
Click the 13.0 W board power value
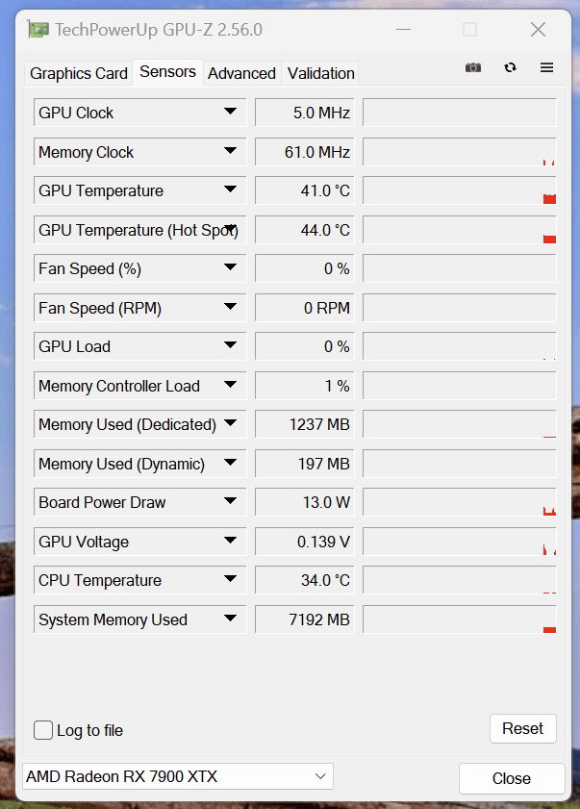pos(305,502)
